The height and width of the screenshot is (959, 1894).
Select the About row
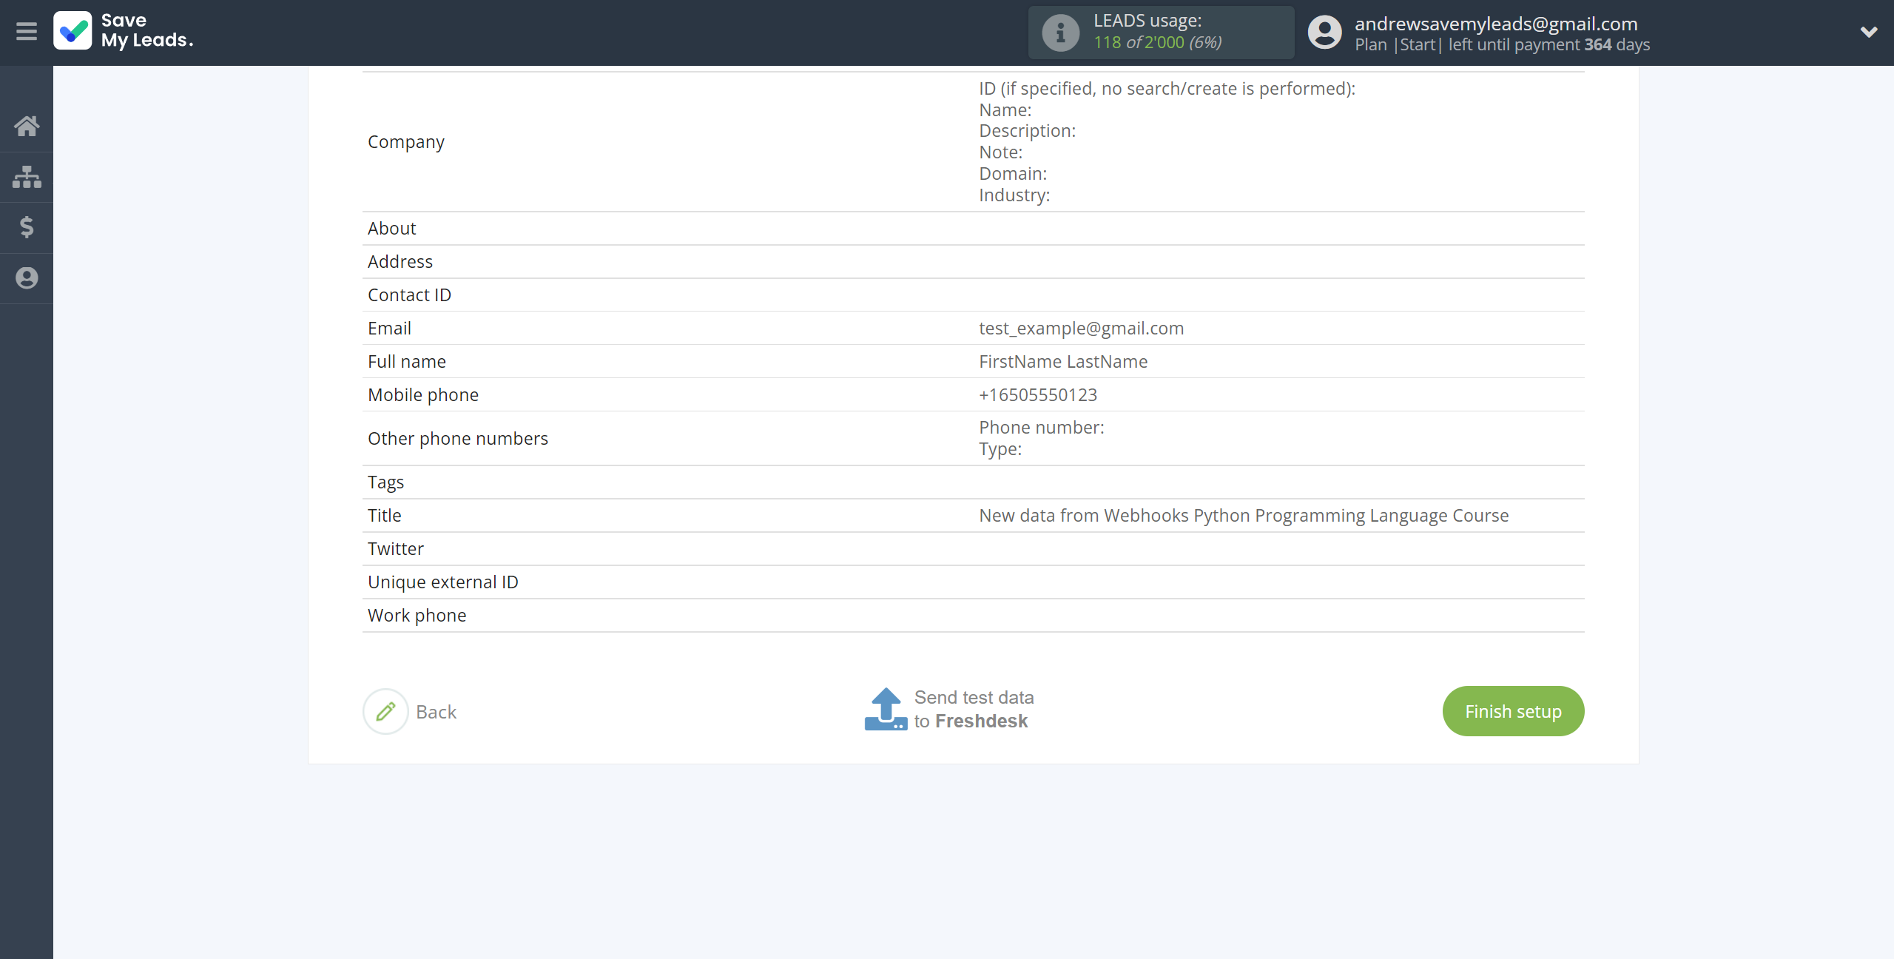[973, 229]
